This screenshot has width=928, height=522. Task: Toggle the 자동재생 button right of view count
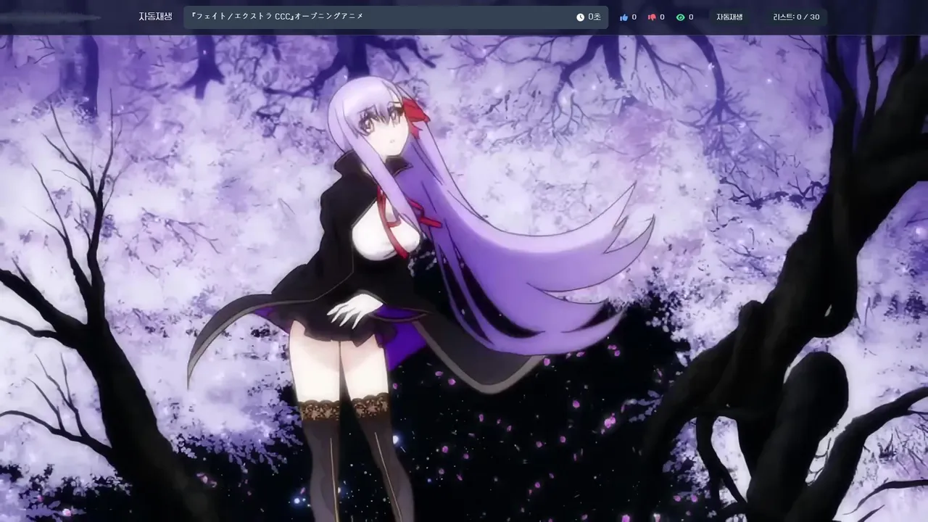[x=729, y=17]
